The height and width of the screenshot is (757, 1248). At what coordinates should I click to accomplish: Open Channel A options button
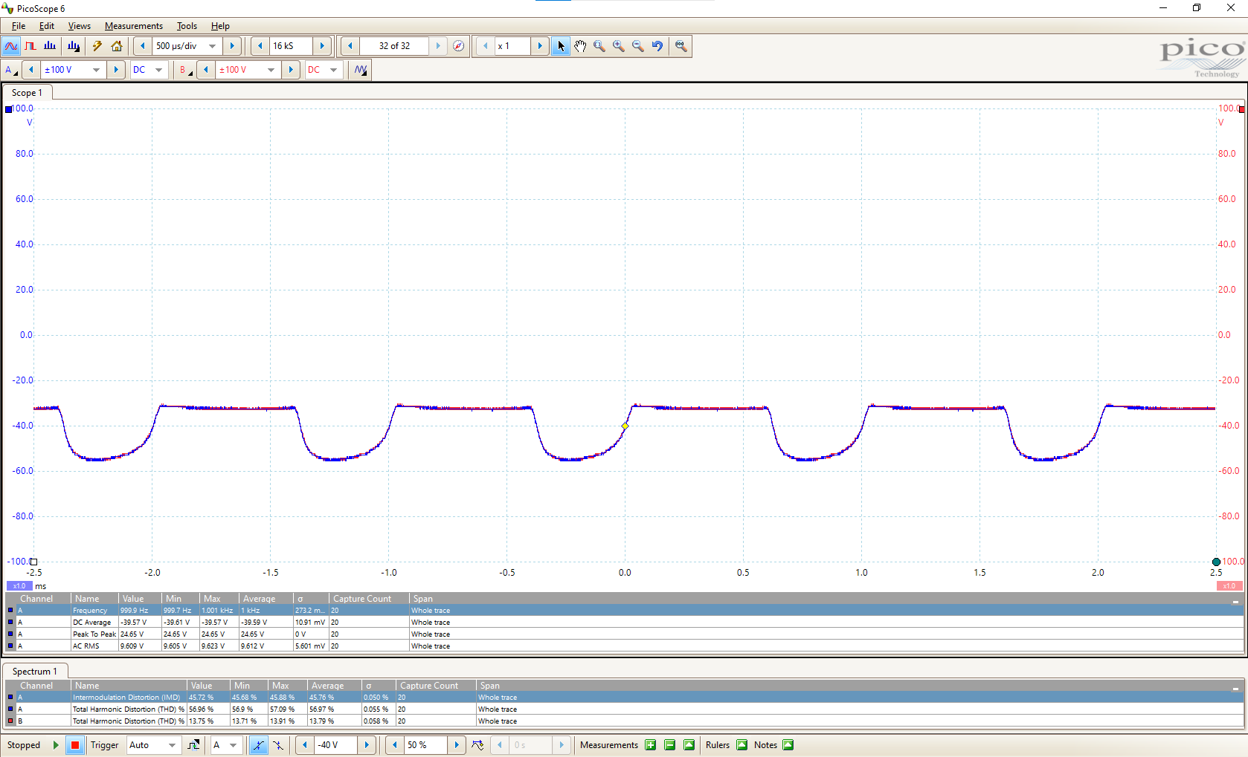(x=11, y=70)
